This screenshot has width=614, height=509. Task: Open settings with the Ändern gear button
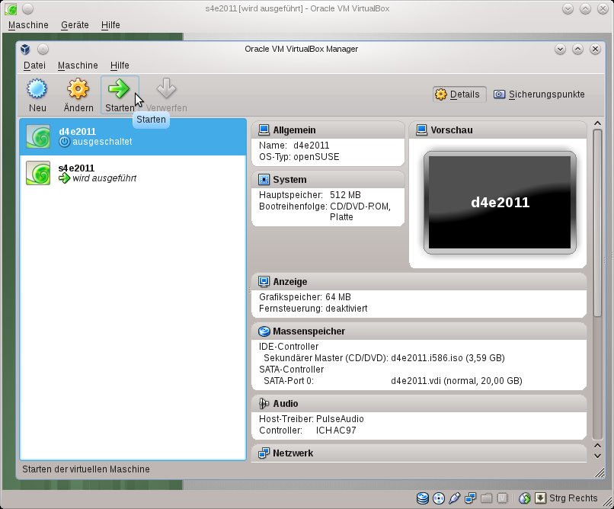pyautogui.click(x=78, y=95)
